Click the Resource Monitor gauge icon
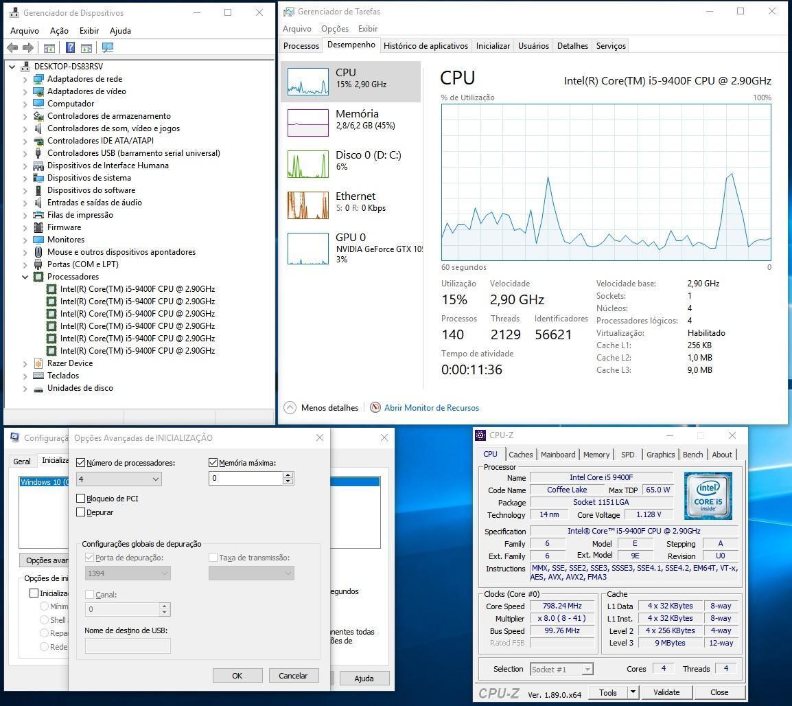The width and height of the screenshot is (792, 706). (x=375, y=407)
